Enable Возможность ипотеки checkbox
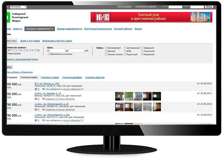 (x=49, y=54)
